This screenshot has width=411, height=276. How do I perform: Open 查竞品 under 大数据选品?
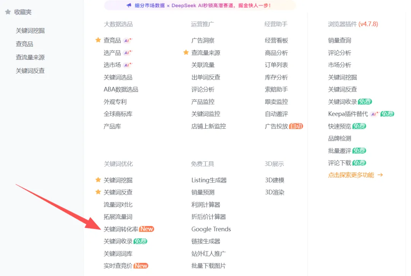[112, 40]
